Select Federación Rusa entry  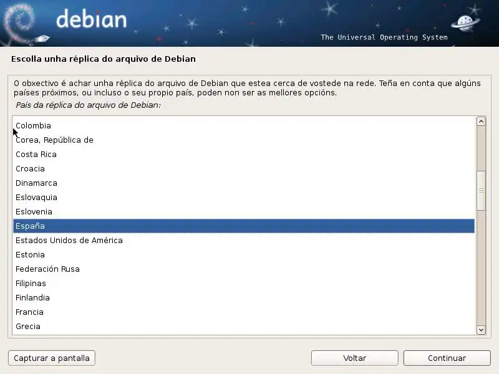pos(244,269)
